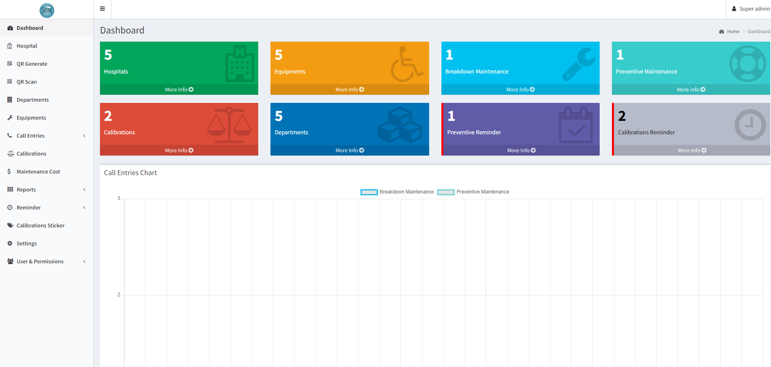Click the cubes icon on Departments card
Image resolution: width=771 pixels, height=367 pixels.
(x=400, y=125)
